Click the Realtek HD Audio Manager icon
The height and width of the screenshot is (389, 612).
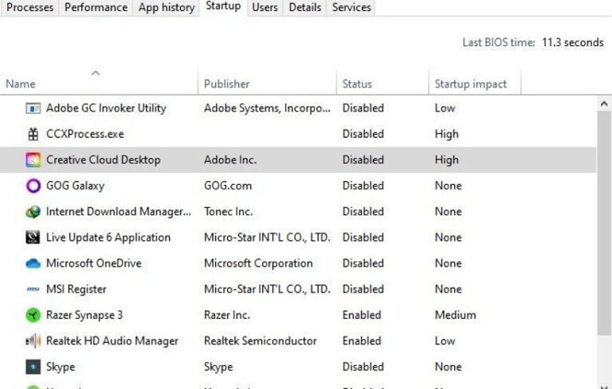(33, 341)
